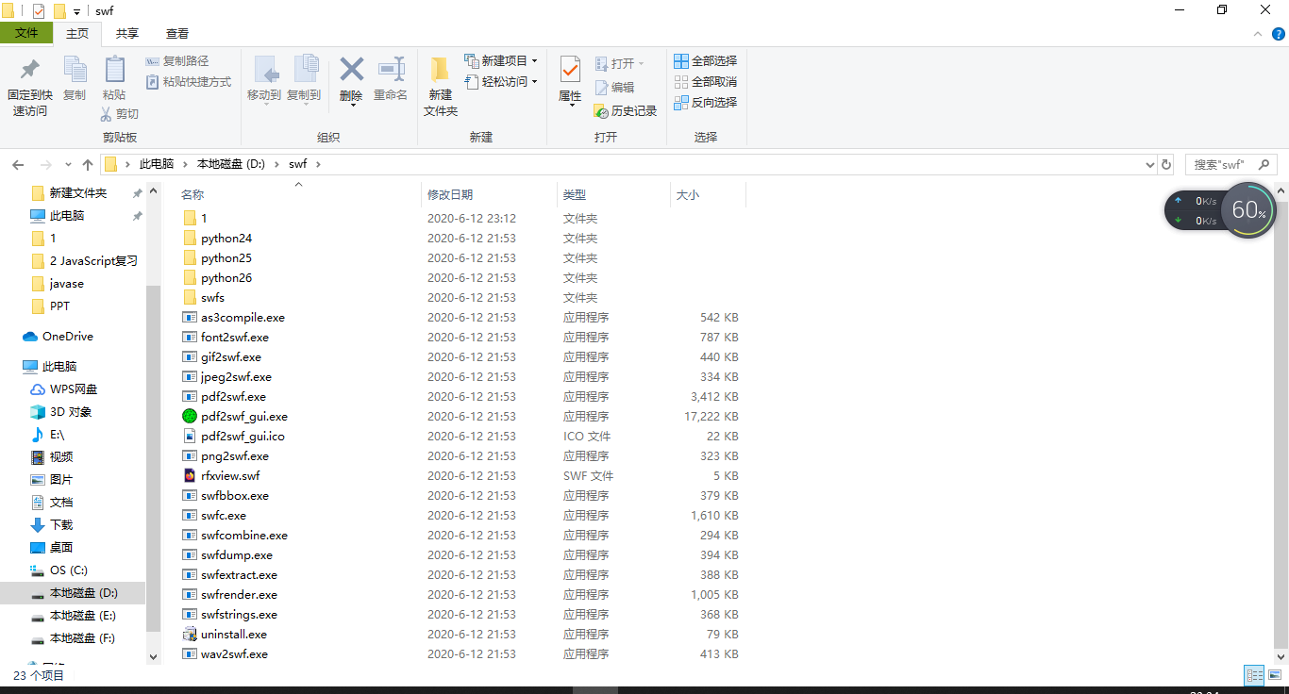Image resolution: width=1289 pixels, height=694 pixels.
Task: Click 复制路径 in clipboard group
Action: pyautogui.click(x=177, y=61)
